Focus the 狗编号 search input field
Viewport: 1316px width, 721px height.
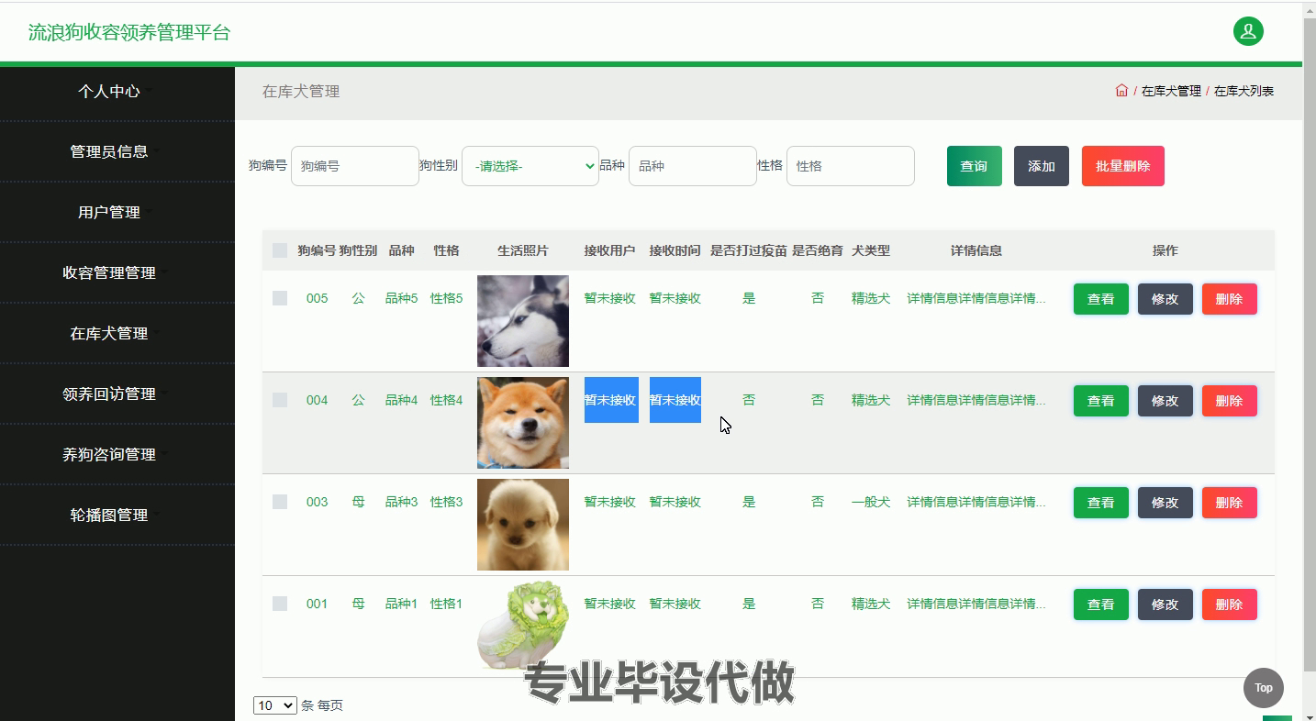[x=355, y=166]
